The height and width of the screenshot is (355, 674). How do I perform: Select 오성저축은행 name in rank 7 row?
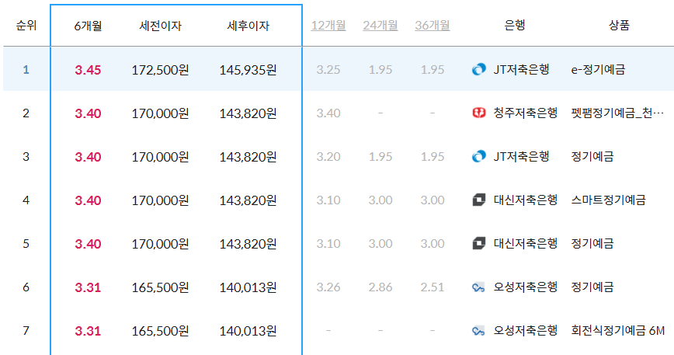pos(525,330)
